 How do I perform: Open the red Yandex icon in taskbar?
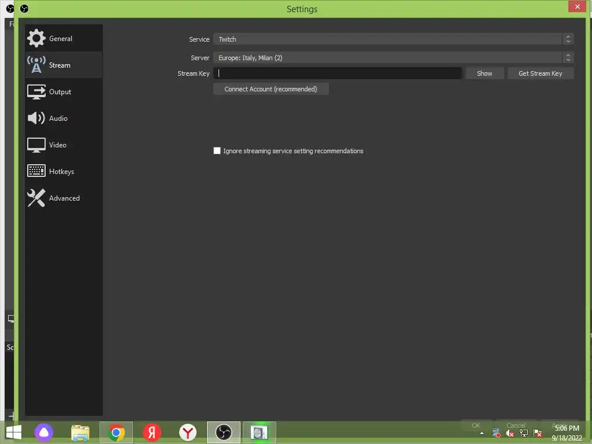point(152,432)
